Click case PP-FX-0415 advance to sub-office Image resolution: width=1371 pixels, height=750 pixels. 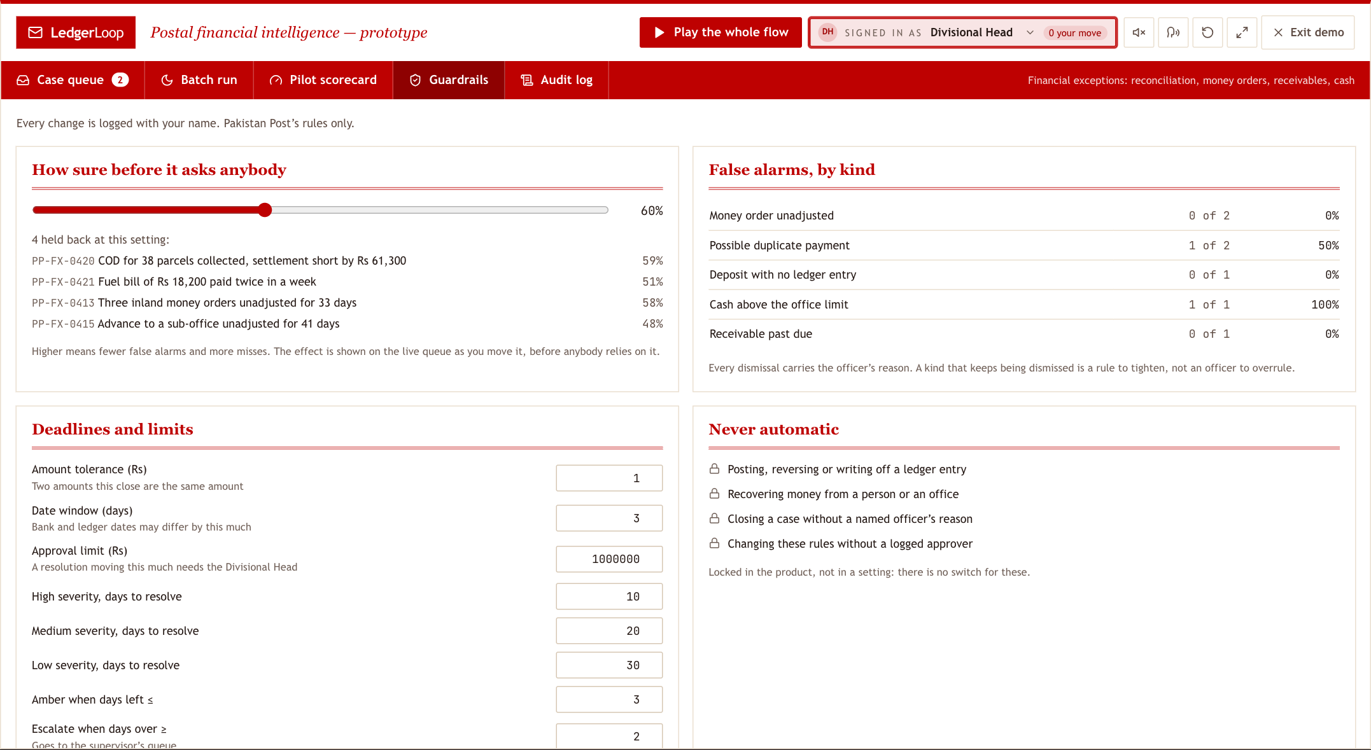347,324
